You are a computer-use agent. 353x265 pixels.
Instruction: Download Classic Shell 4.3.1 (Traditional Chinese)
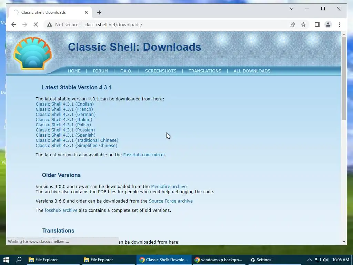click(x=77, y=140)
